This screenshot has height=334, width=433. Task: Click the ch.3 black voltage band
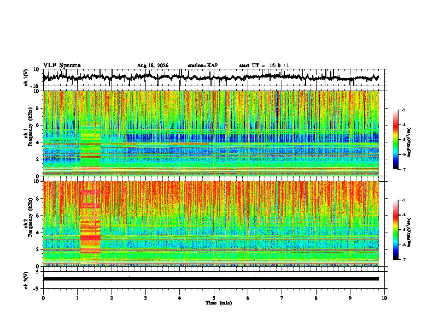pos(210,279)
